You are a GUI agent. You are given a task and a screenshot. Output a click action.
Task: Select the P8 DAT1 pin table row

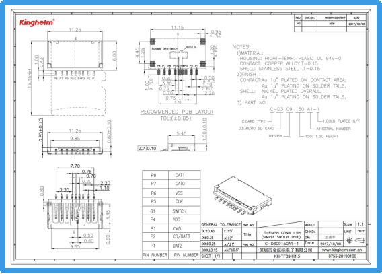(171, 175)
